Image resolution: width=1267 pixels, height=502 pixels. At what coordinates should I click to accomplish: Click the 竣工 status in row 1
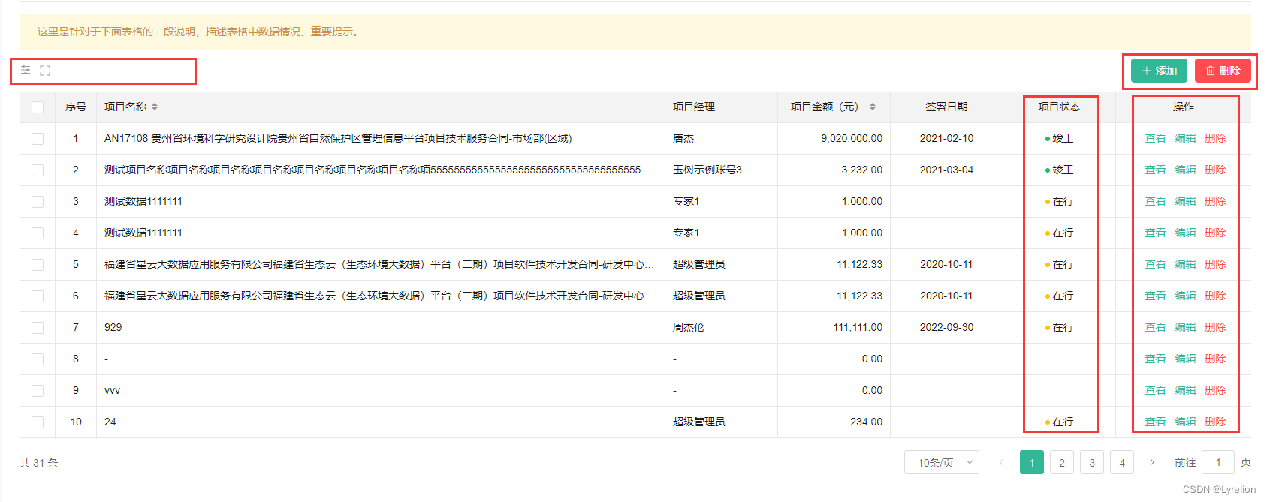click(1060, 138)
